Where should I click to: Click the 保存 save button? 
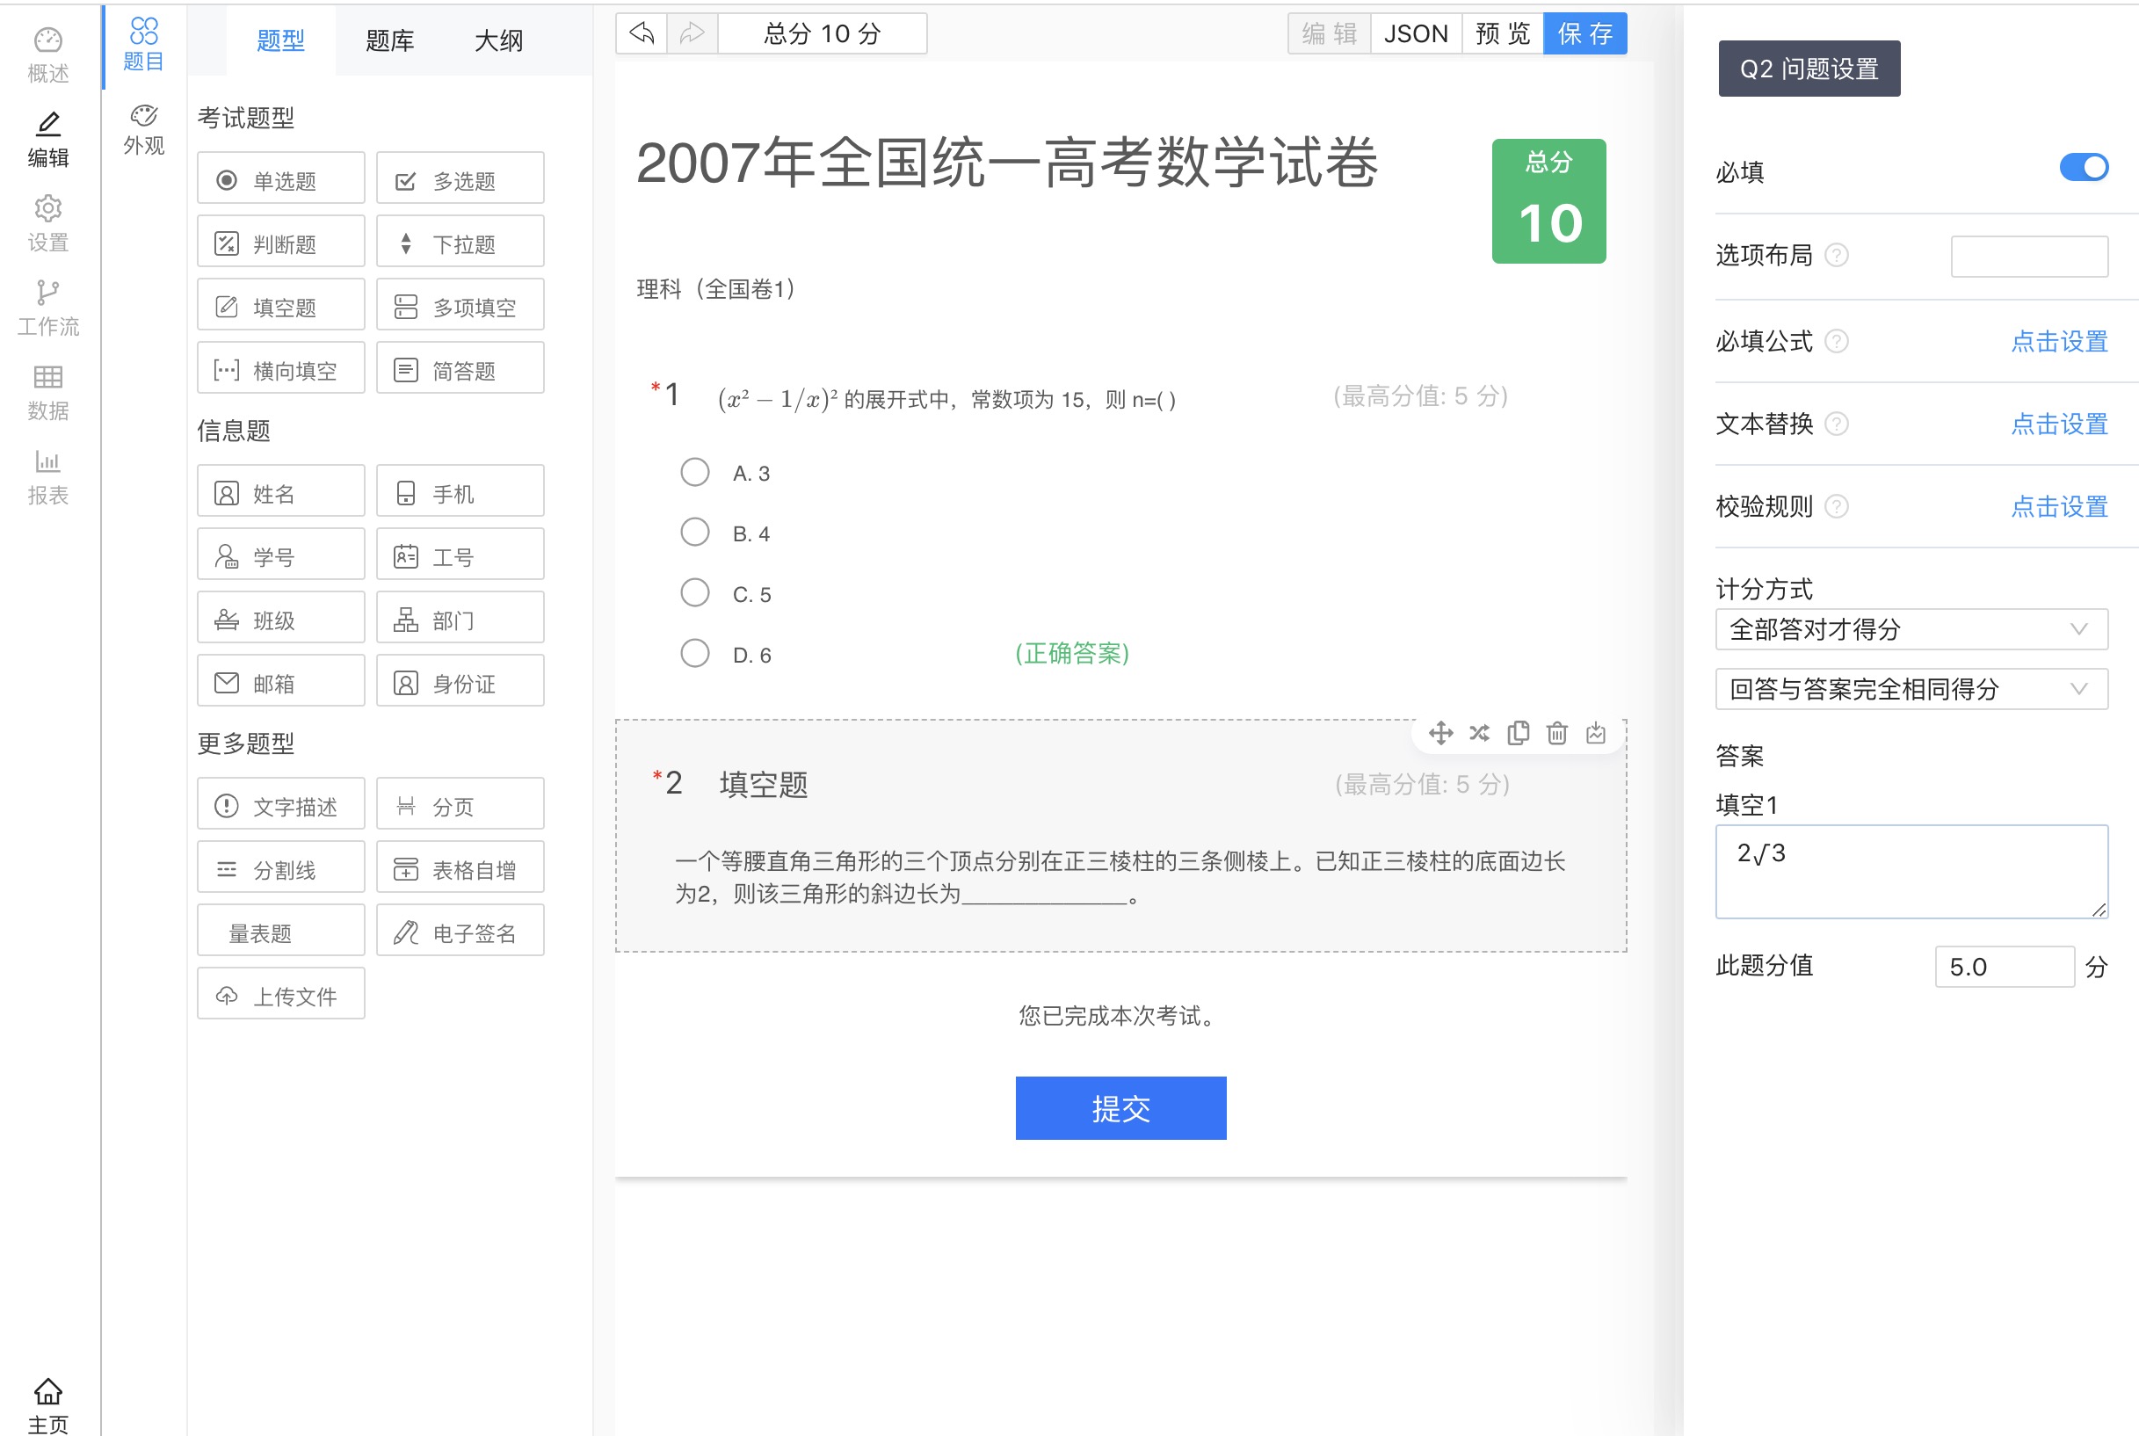1584,34
